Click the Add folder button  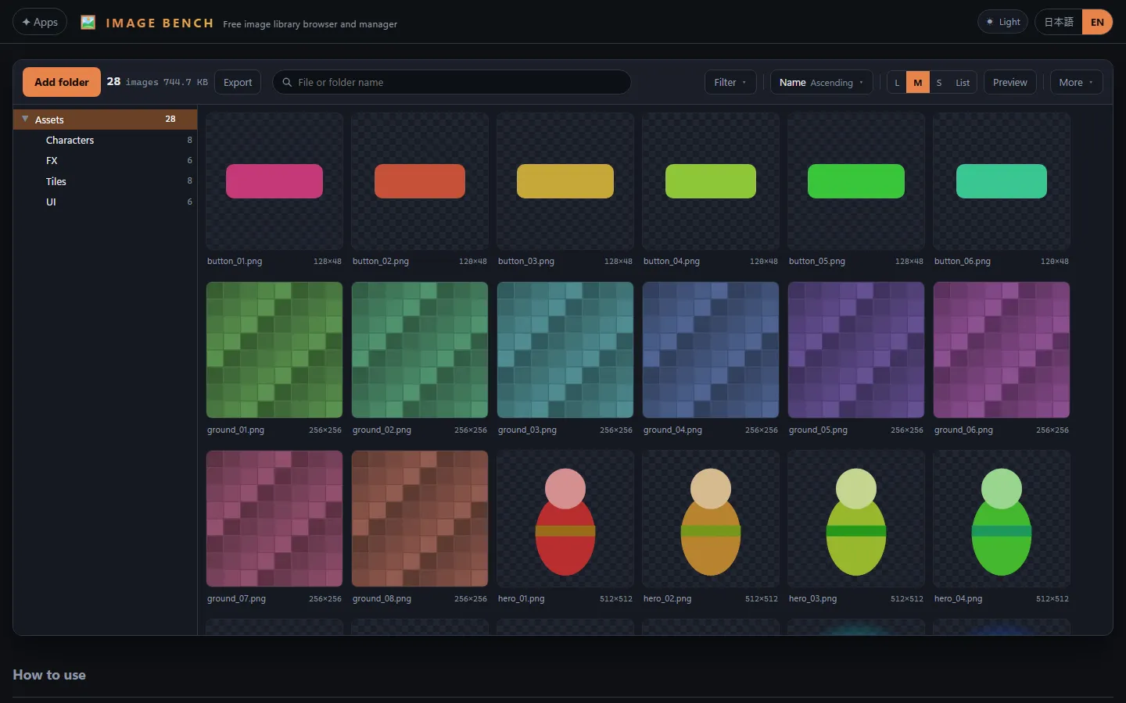(x=62, y=82)
